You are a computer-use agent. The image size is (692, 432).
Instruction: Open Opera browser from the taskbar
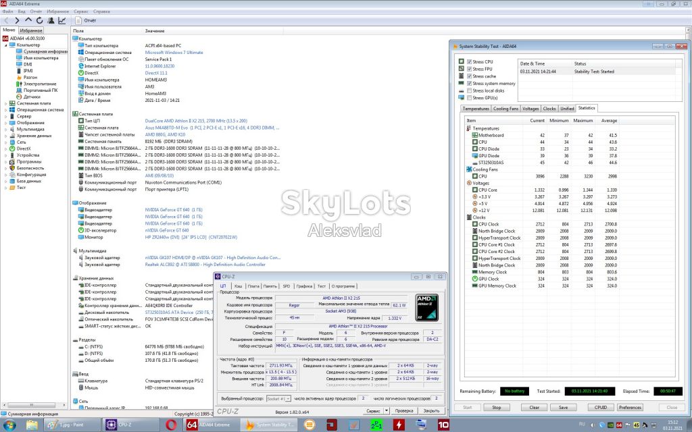tap(171, 425)
